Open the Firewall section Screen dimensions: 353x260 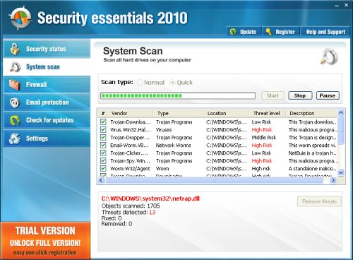click(47, 85)
